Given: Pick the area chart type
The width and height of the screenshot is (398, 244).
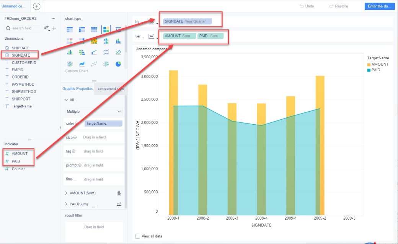Looking at the screenshot, I should tap(82, 64).
